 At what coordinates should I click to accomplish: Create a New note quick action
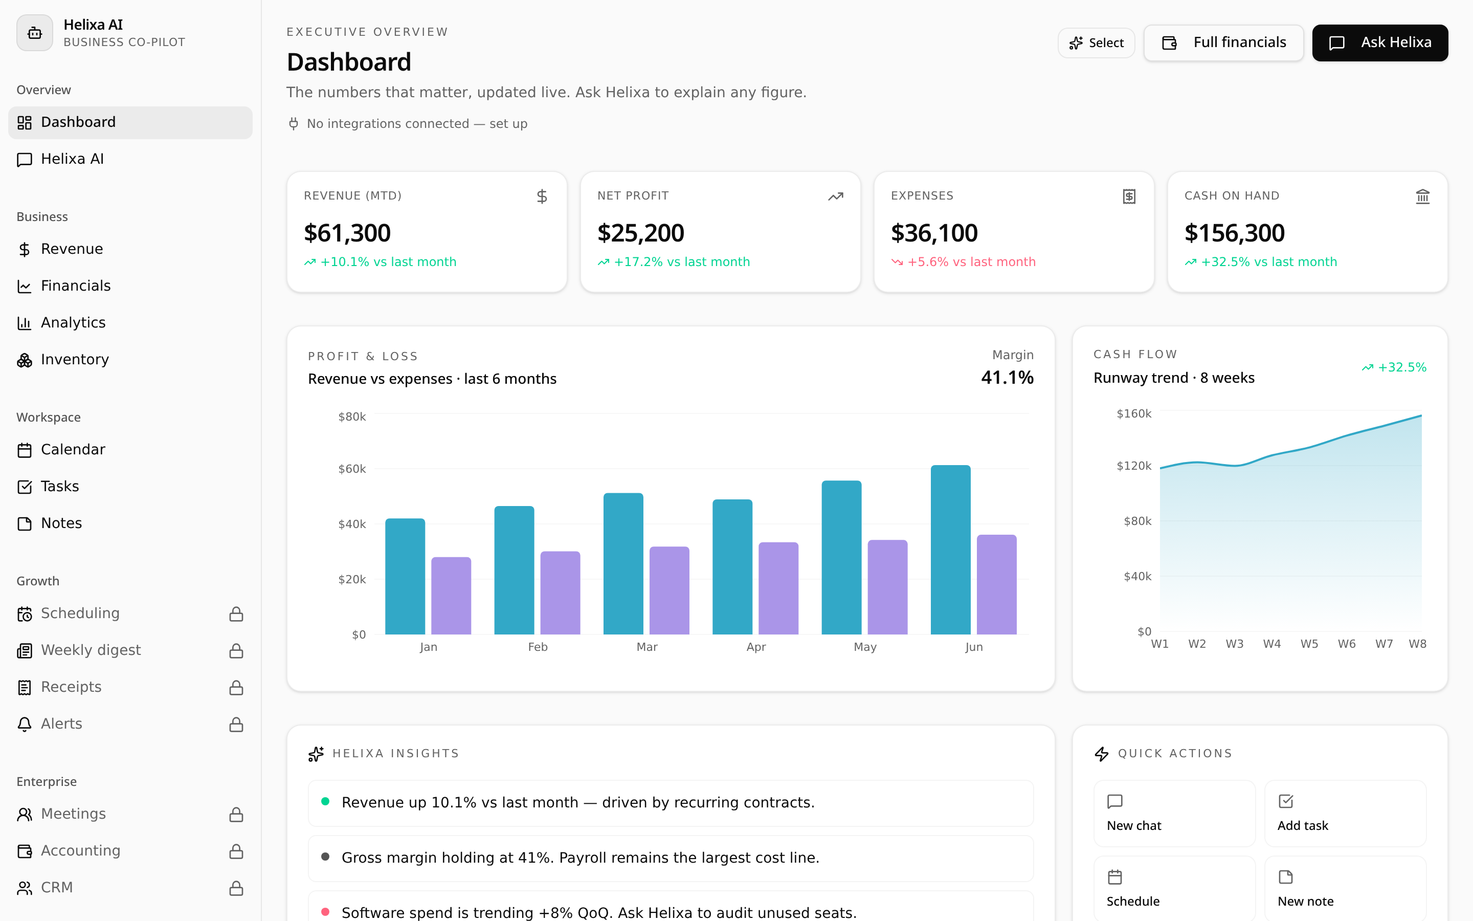point(1345,889)
